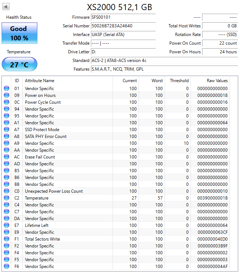Select the status icon for attribute 94
The width and height of the screenshot is (240, 273).
pos(6,109)
